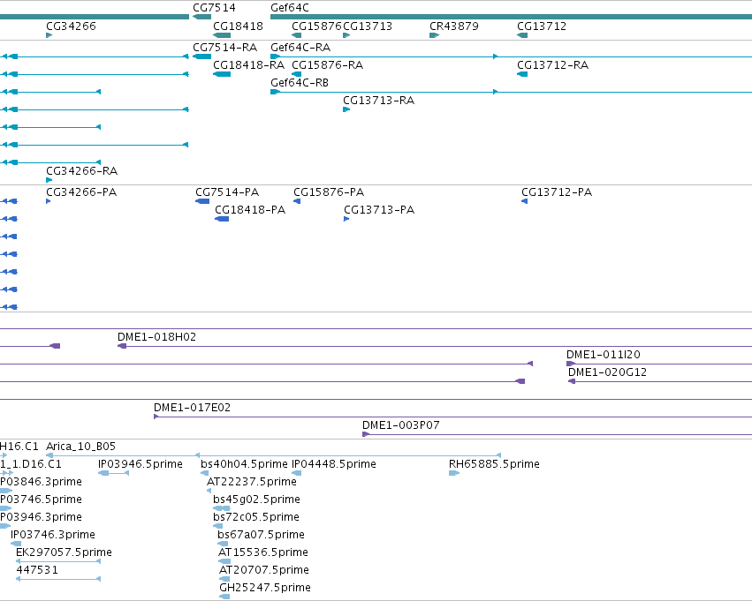Select the DME1-011I20 BAC label
The image size is (752, 601).
604,355
